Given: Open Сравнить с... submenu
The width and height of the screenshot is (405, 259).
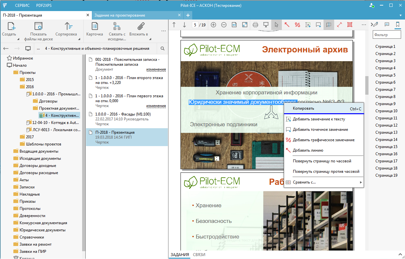Looking at the screenshot, I should point(324,182).
